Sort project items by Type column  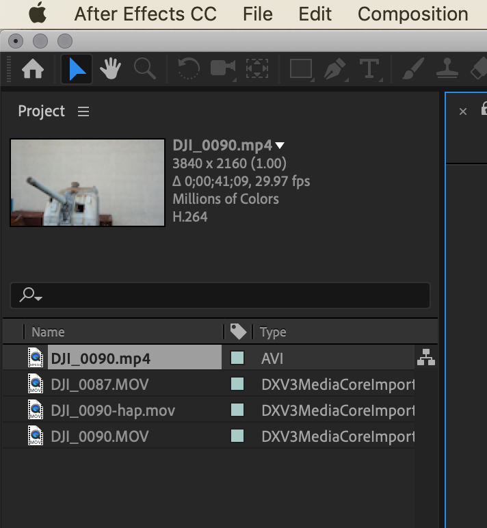273,332
